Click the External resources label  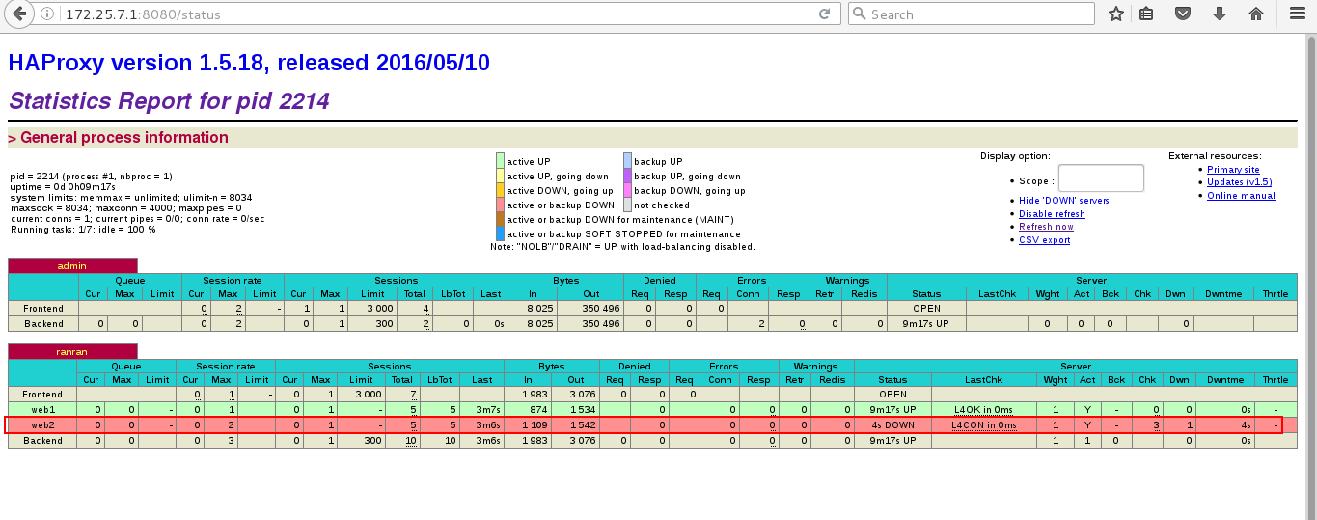click(1215, 156)
